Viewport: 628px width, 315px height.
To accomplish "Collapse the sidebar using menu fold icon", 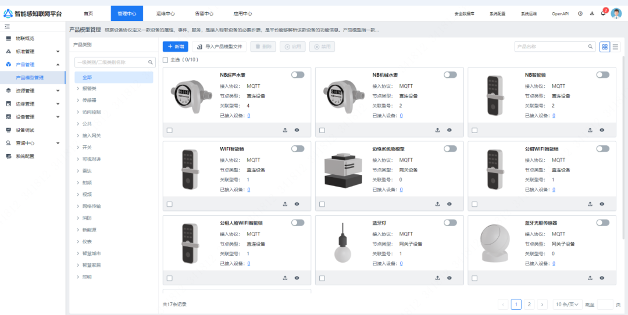I will point(7,26).
